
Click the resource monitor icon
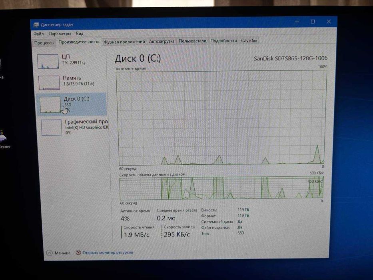[78, 252]
